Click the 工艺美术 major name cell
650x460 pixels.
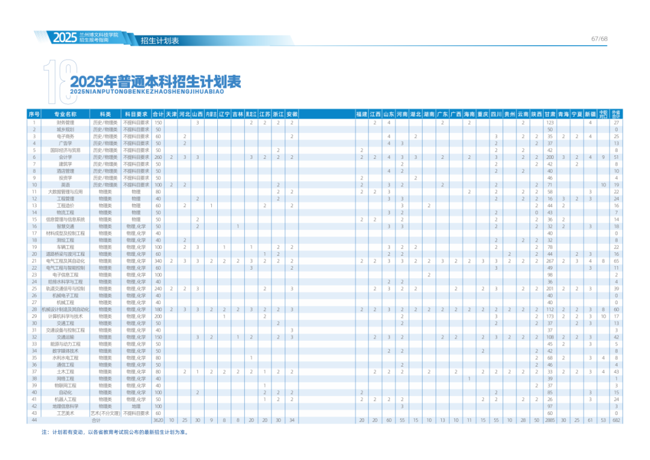pos(66,413)
